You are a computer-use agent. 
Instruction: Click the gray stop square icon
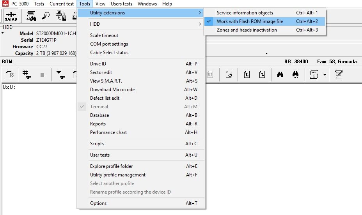[42, 75]
